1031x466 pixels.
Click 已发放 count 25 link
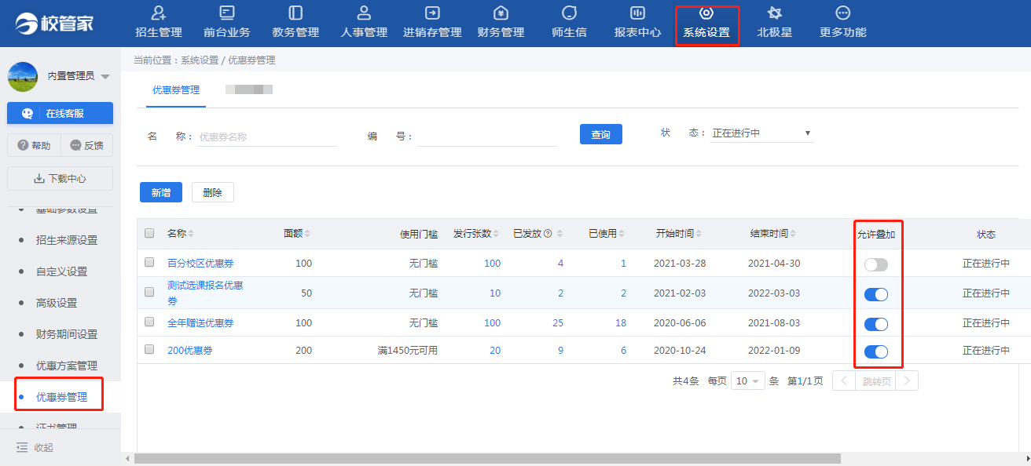click(x=558, y=322)
